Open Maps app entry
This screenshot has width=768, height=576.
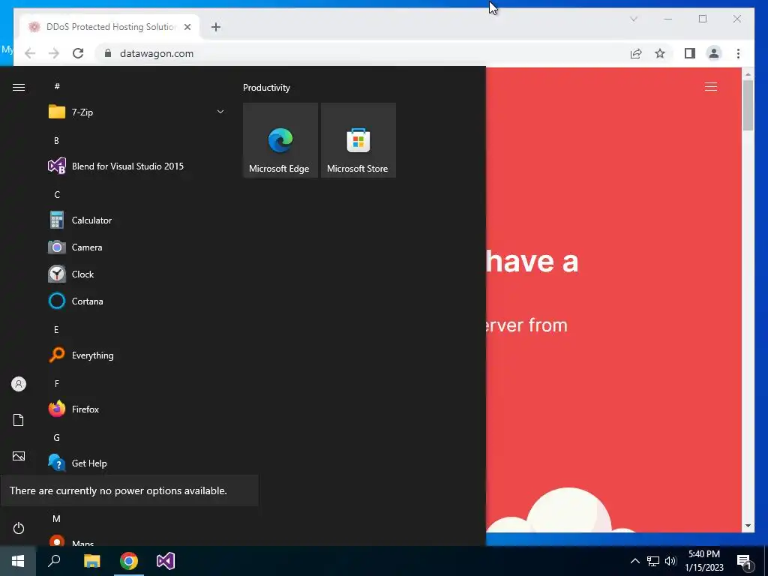[136, 541]
